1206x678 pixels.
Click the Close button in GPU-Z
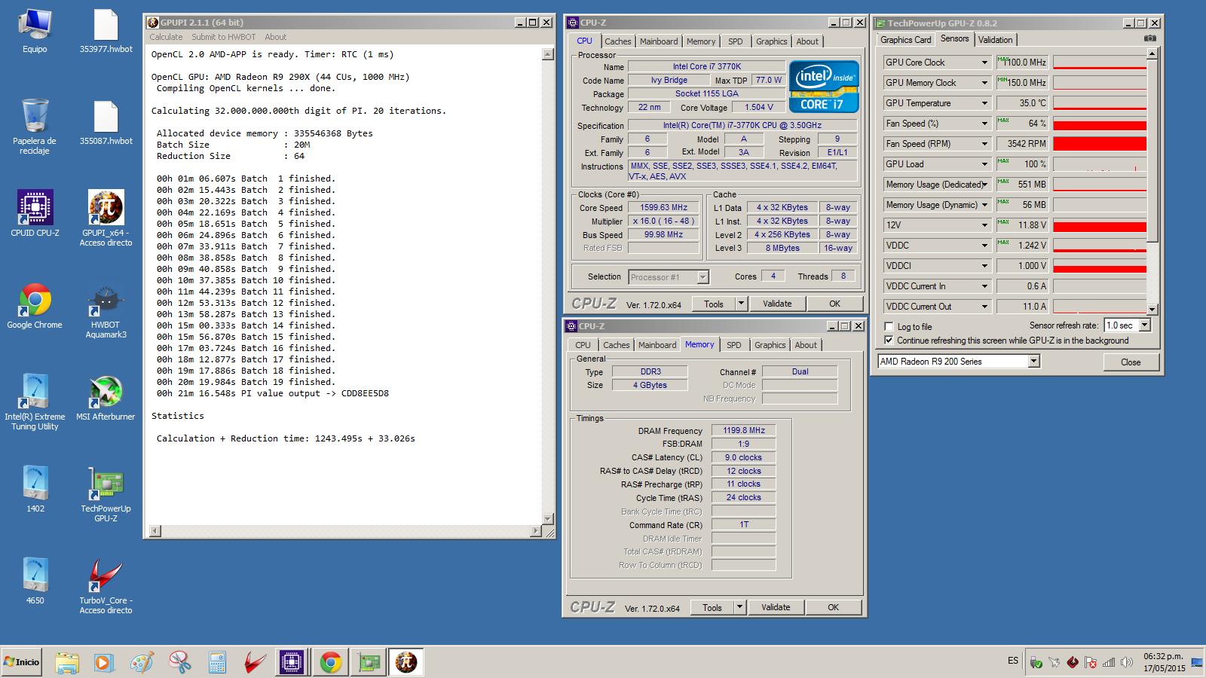[x=1131, y=362]
